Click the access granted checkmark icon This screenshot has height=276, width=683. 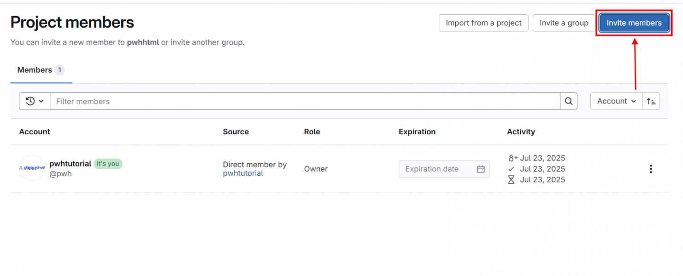511,169
